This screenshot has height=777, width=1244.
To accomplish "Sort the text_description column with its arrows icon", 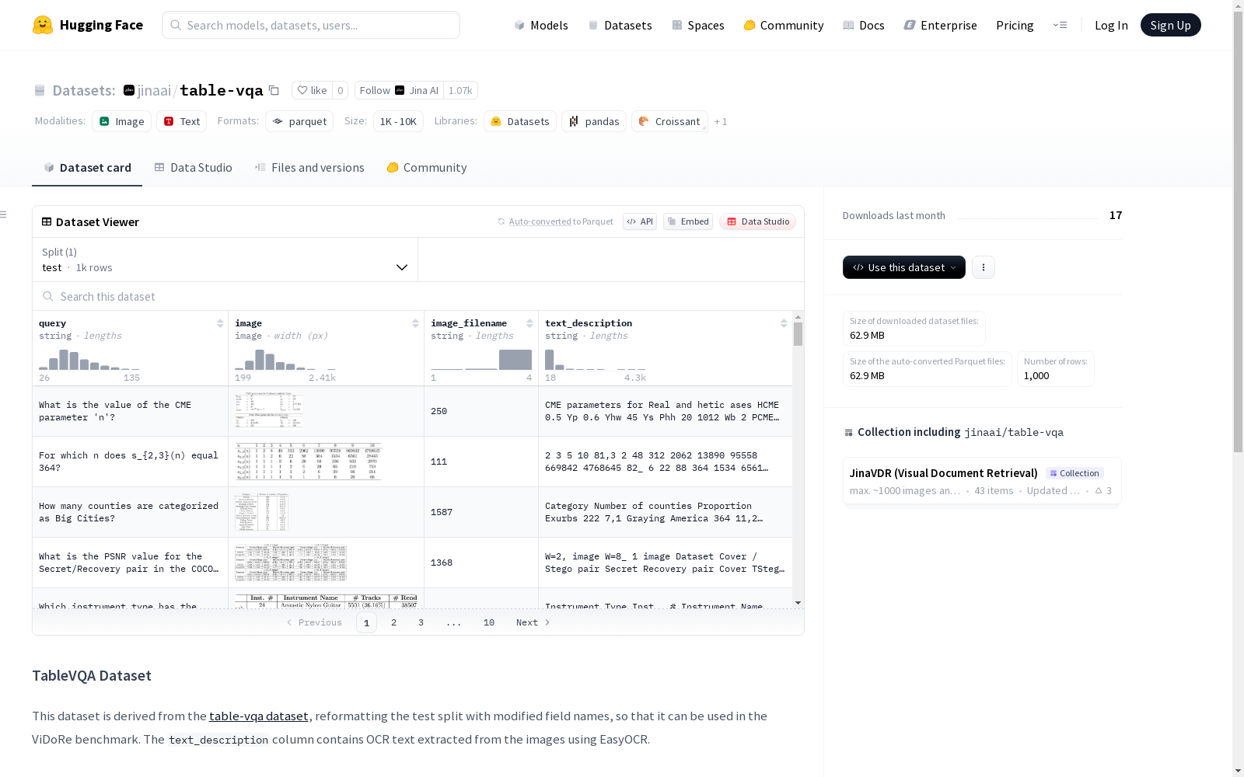I will click(784, 323).
